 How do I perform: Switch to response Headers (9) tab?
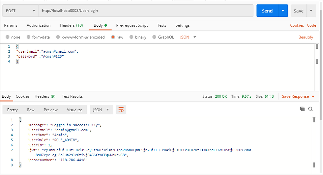coord(45,96)
